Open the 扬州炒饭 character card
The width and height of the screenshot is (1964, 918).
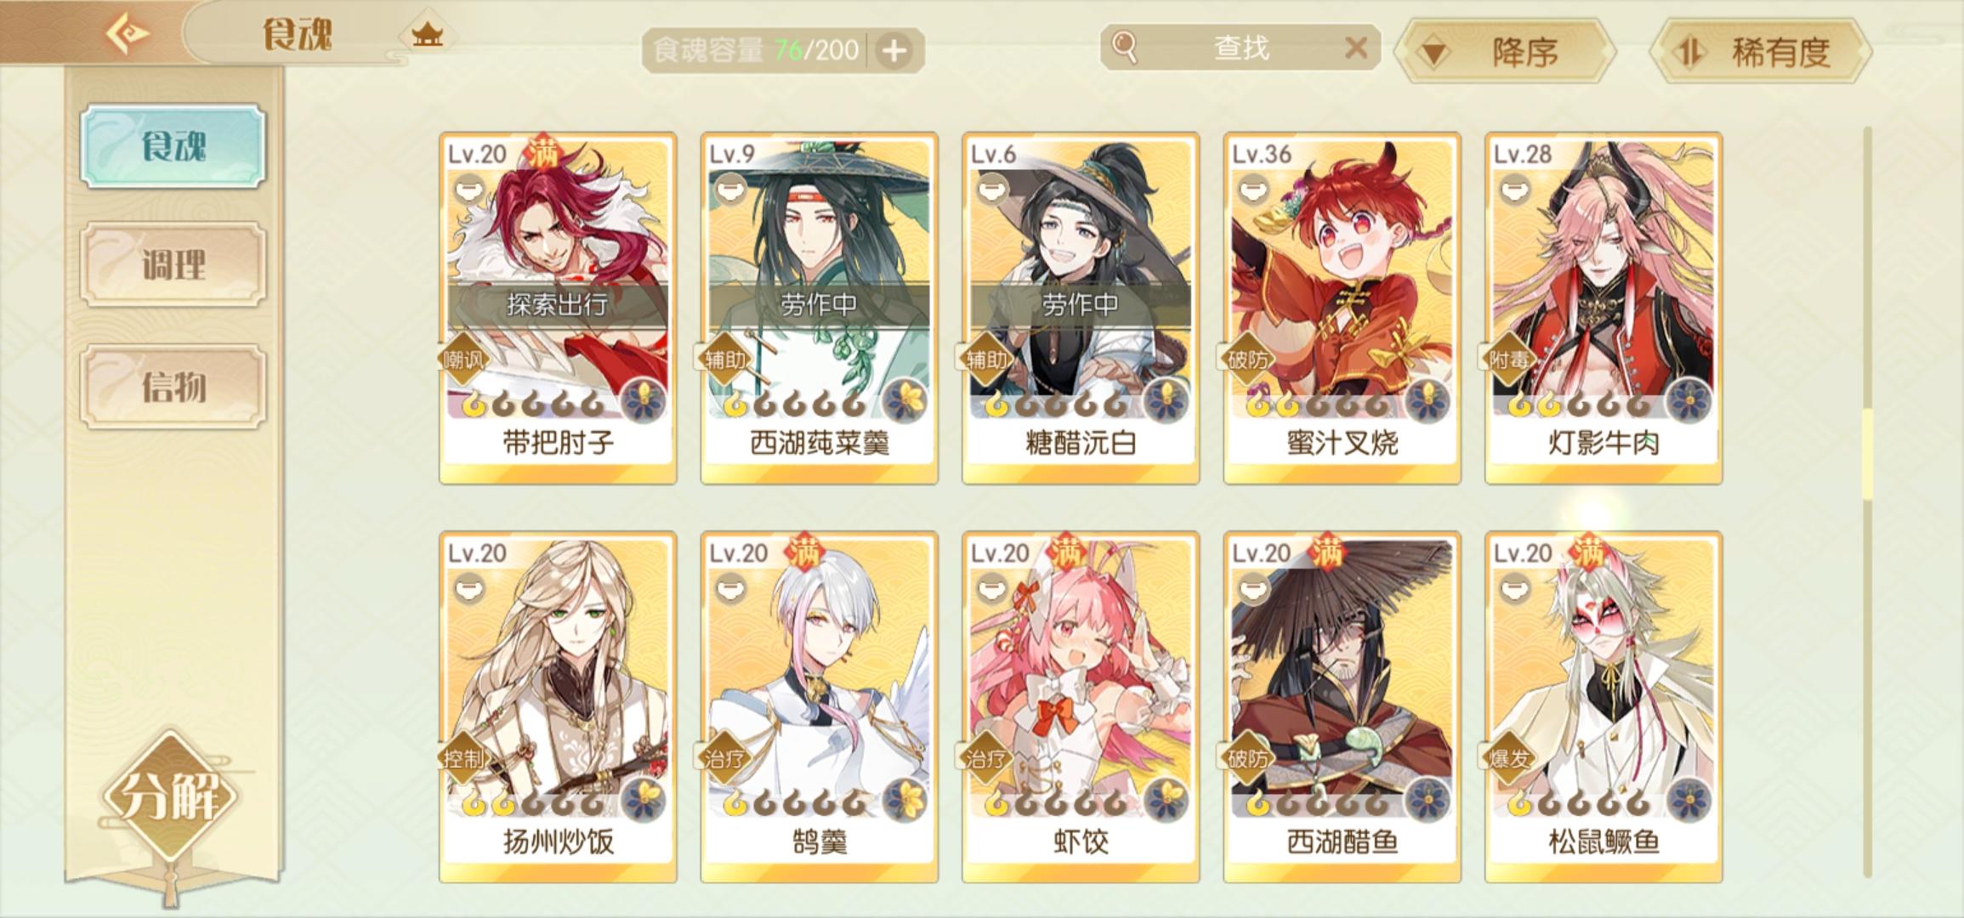tap(558, 707)
